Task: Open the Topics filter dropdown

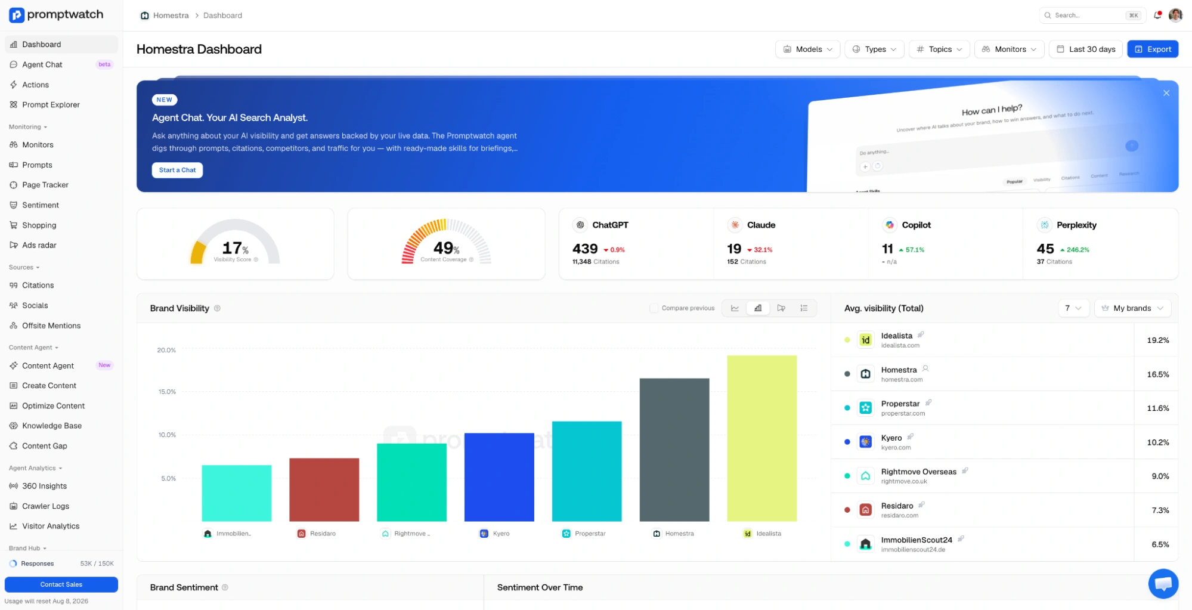Action: [x=939, y=49]
